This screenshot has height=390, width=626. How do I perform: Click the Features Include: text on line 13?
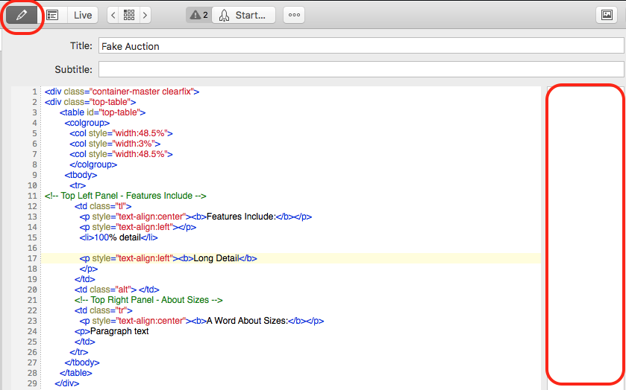tap(241, 217)
